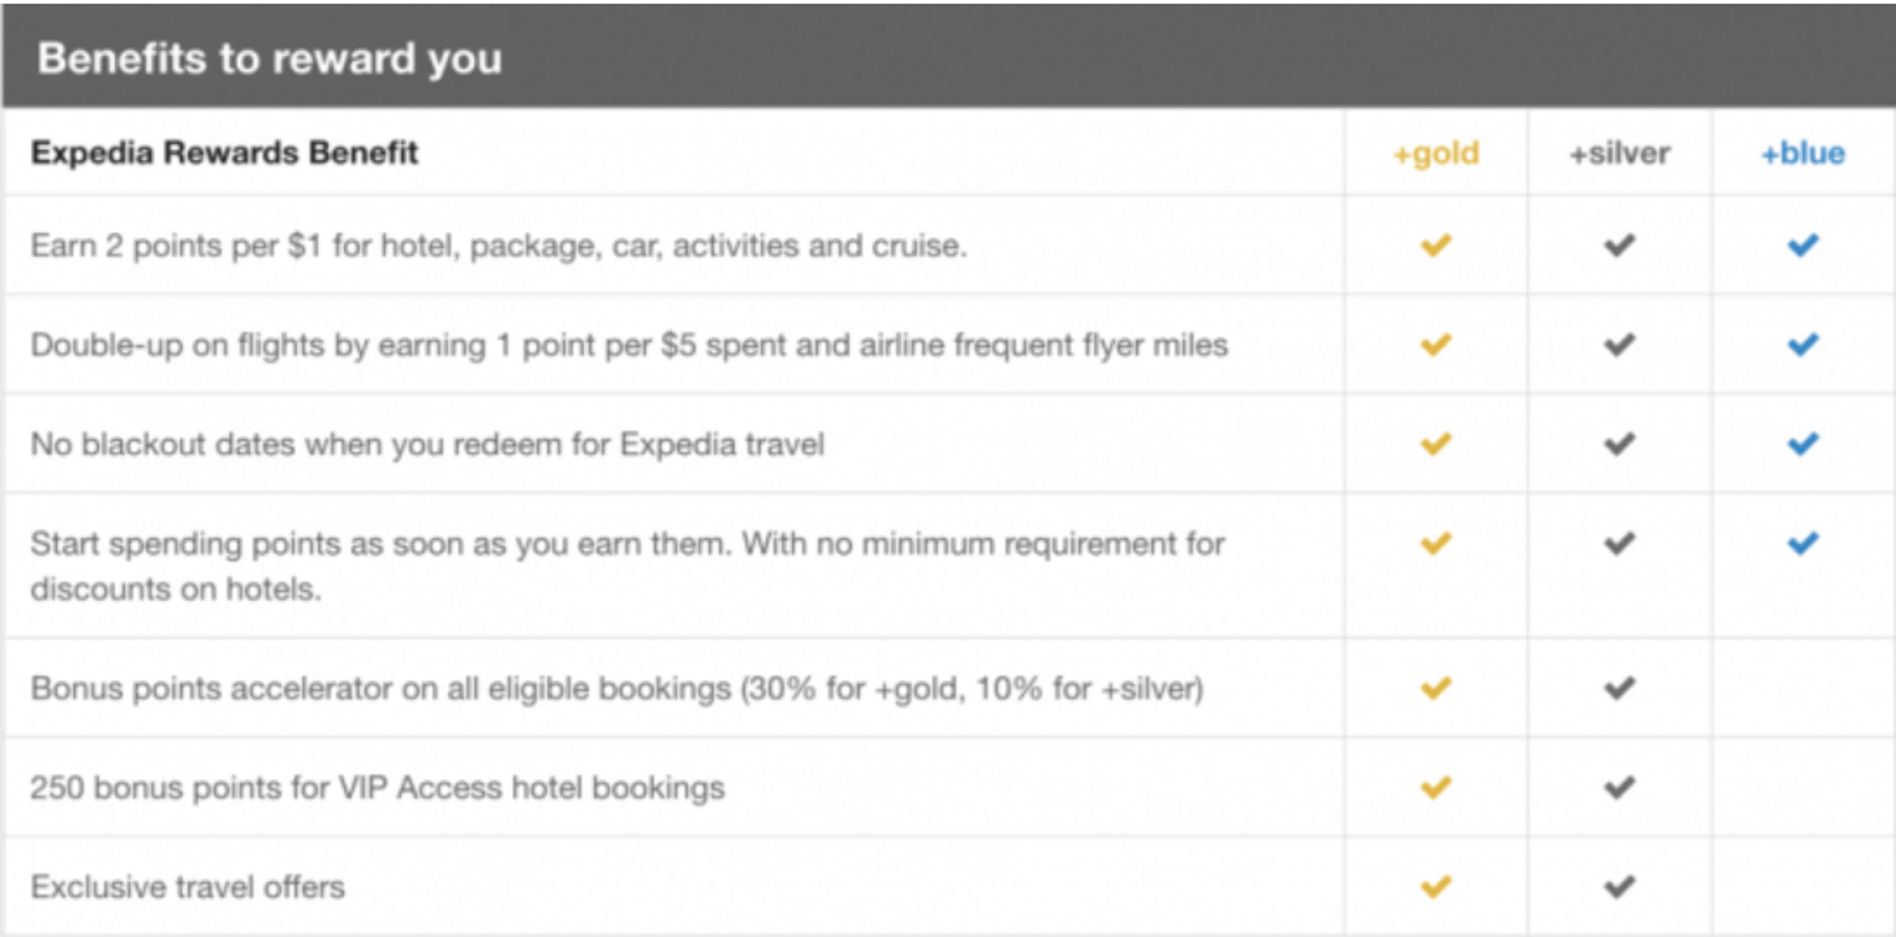Click silver checkmark for Exclusive travel offers row
This screenshot has height=937, width=1896.
coord(1619,886)
